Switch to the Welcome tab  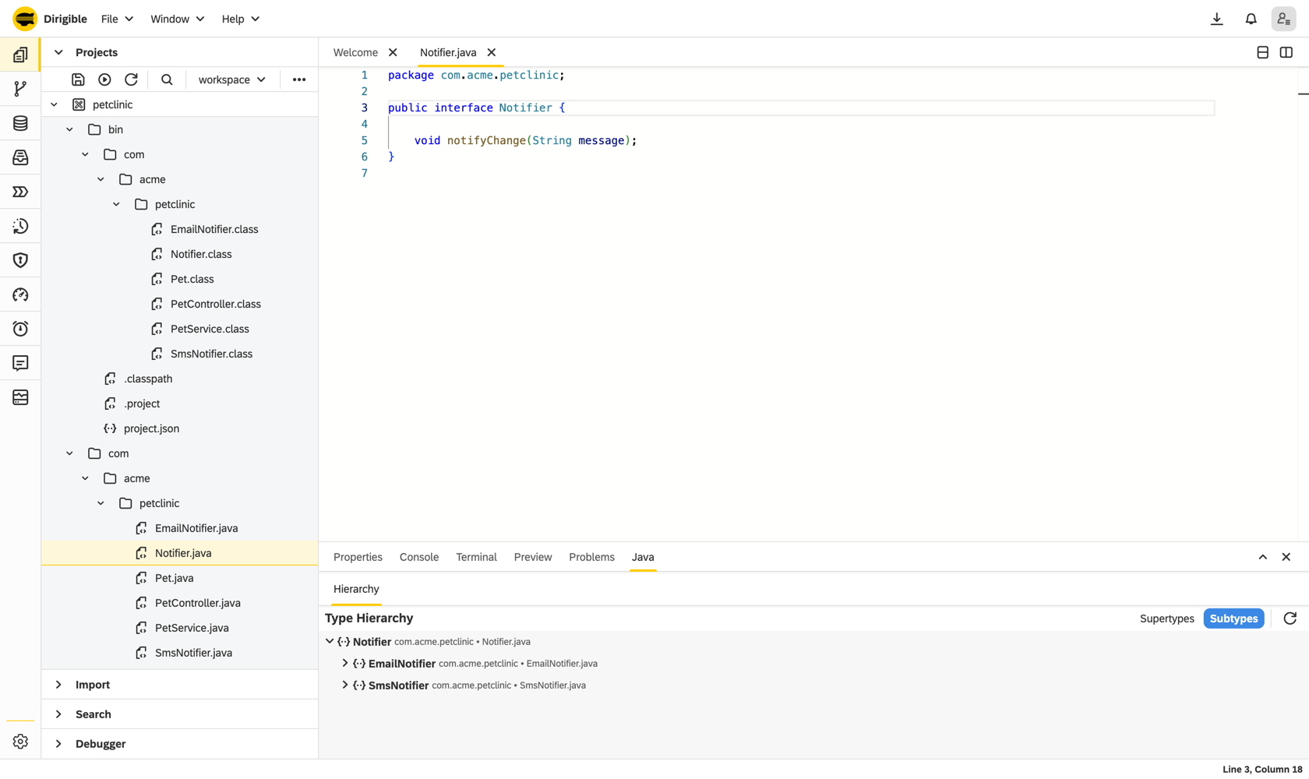coord(355,52)
